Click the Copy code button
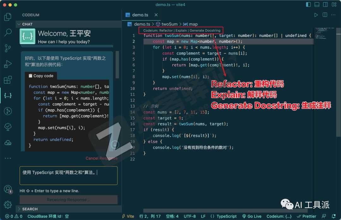341x220 pixels. tap(41, 76)
